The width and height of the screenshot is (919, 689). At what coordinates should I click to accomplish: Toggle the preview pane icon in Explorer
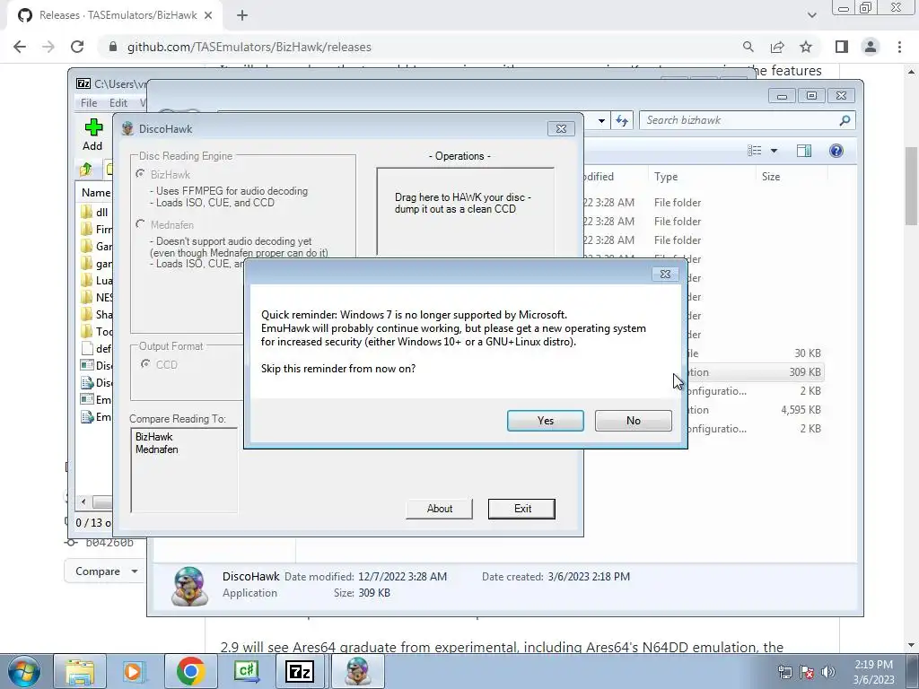click(804, 151)
